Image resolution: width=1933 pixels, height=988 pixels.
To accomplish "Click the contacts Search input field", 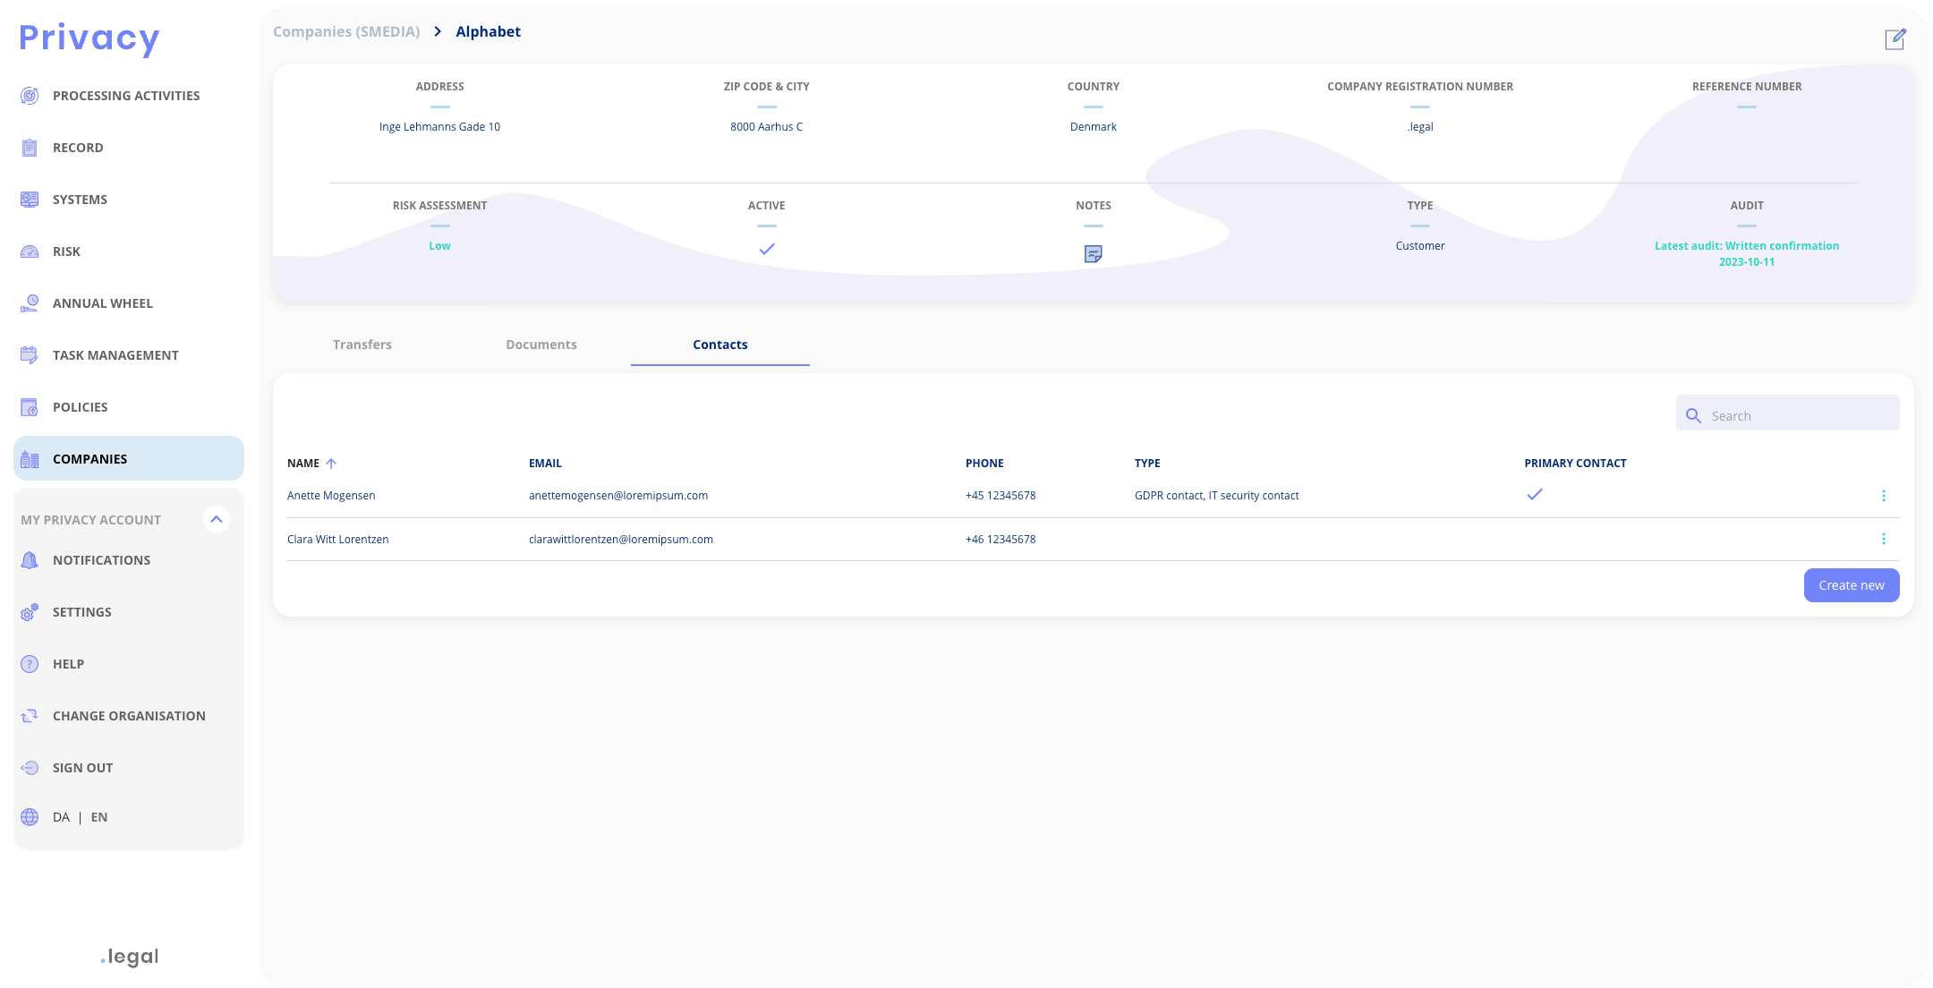I will pos(1788,413).
